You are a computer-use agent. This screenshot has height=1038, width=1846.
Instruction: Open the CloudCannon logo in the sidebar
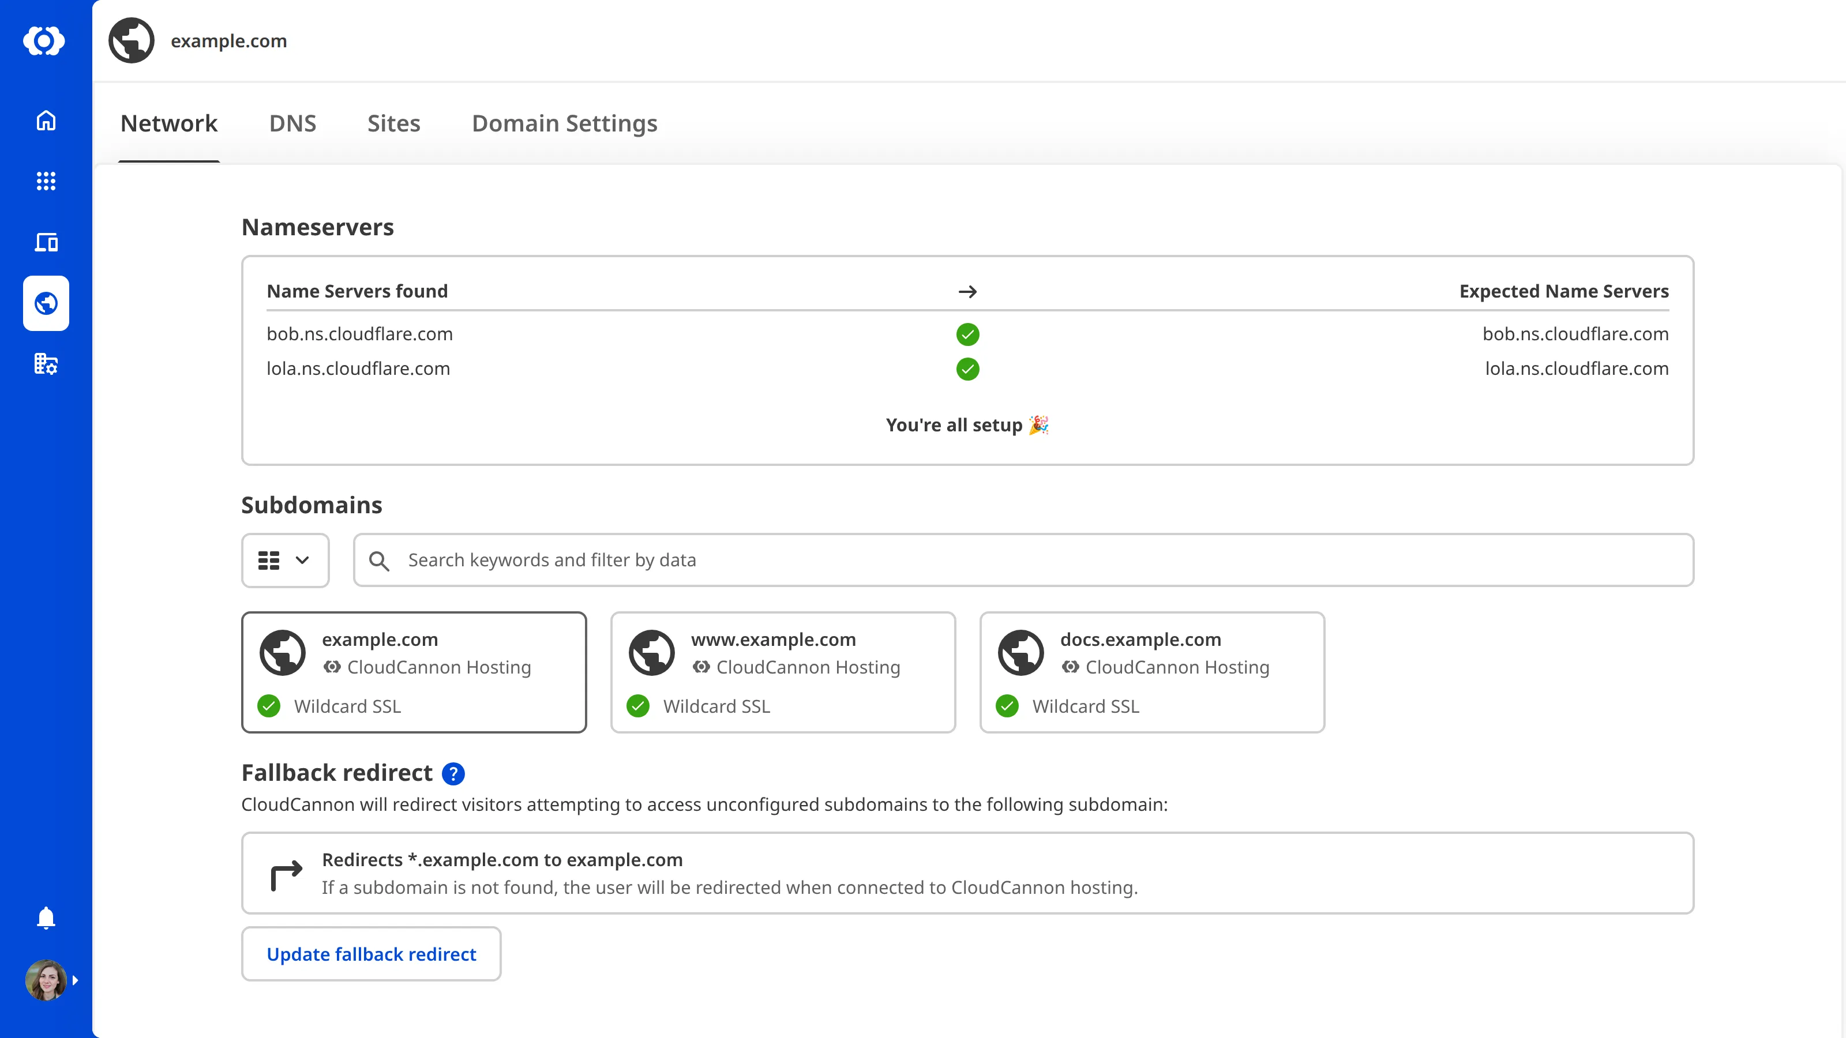click(45, 41)
